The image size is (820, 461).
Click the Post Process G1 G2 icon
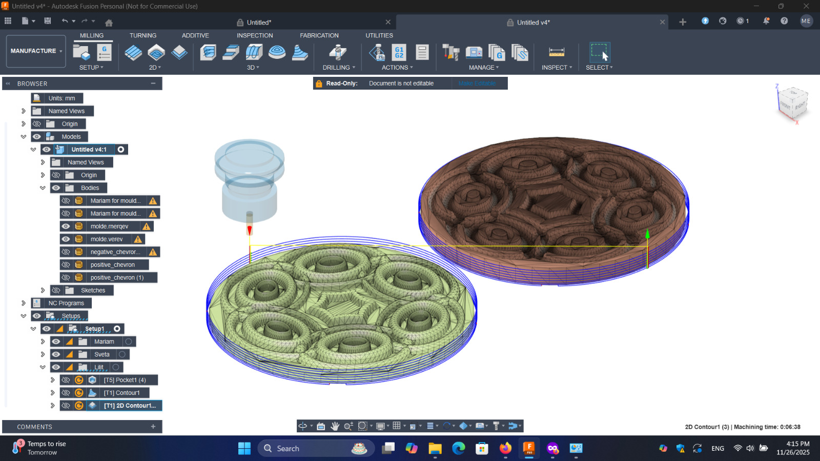(x=399, y=52)
